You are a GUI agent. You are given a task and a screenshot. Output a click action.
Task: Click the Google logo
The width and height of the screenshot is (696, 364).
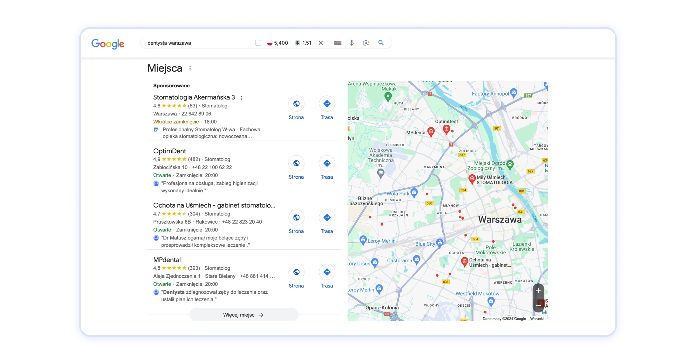tap(108, 44)
